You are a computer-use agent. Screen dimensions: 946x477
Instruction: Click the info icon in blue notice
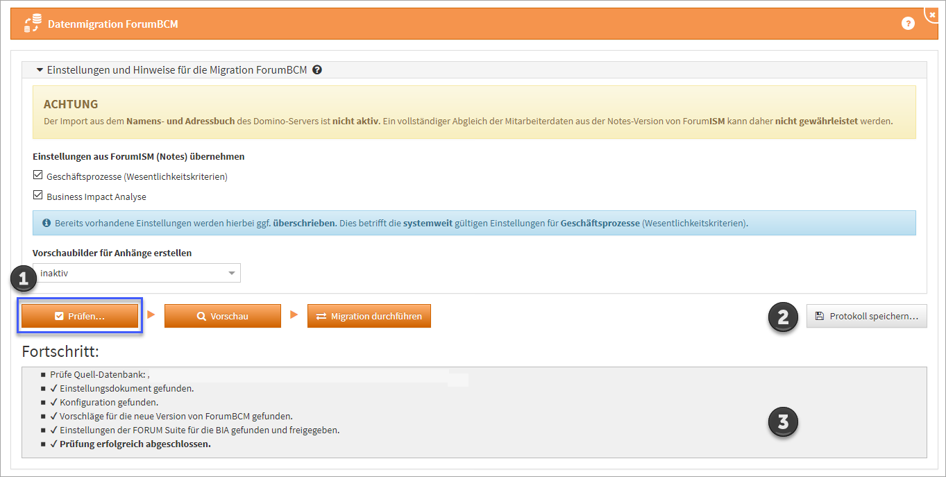pyautogui.click(x=47, y=224)
